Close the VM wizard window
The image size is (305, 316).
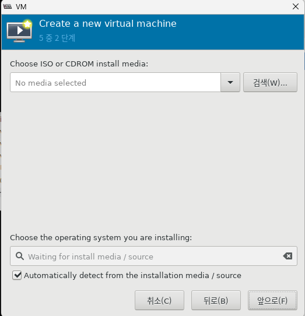coord(296,6)
